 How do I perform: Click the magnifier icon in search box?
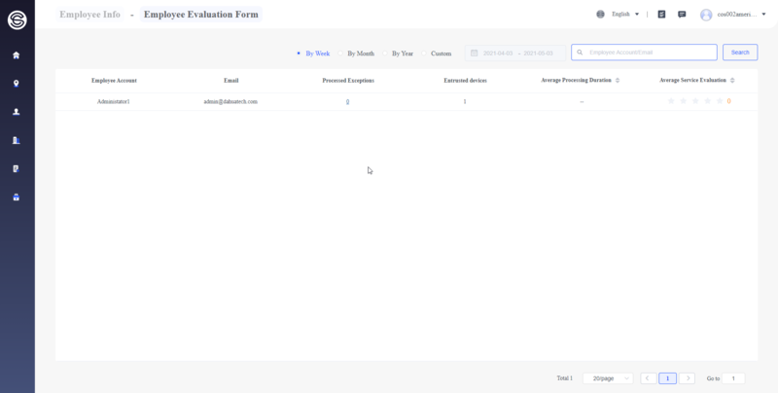[x=580, y=53]
